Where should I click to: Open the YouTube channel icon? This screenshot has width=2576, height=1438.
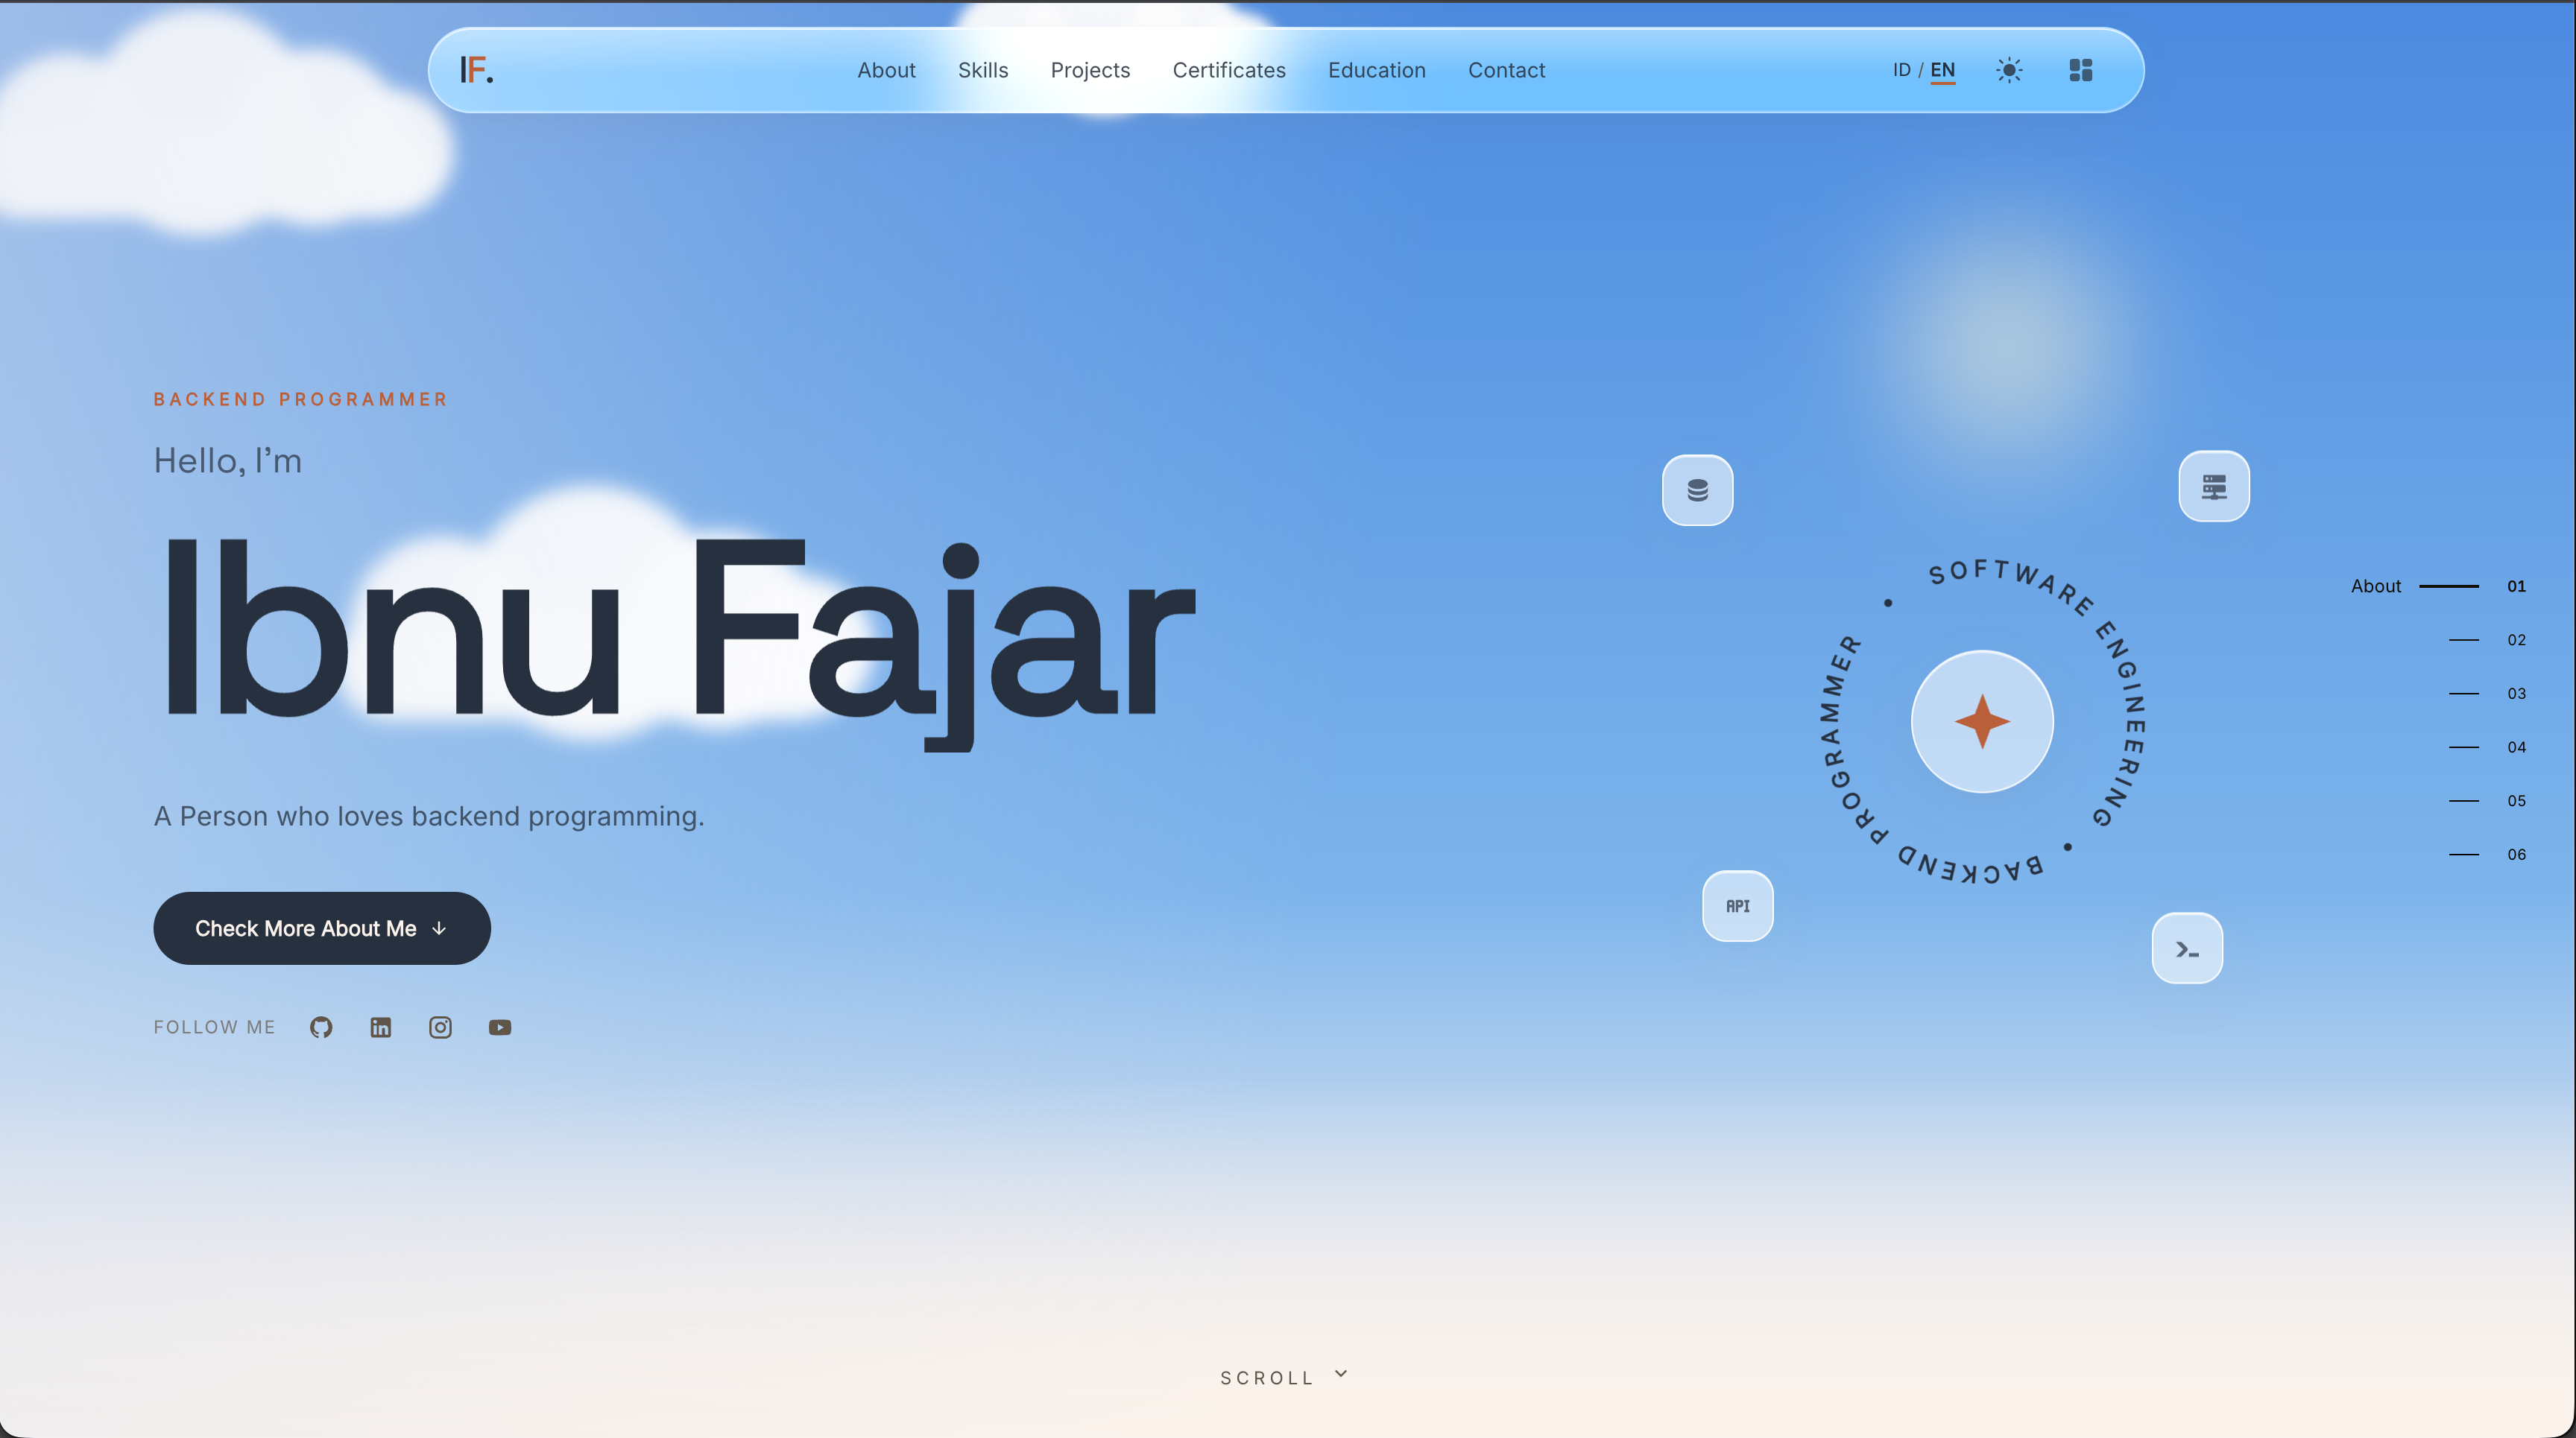tap(500, 1027)
